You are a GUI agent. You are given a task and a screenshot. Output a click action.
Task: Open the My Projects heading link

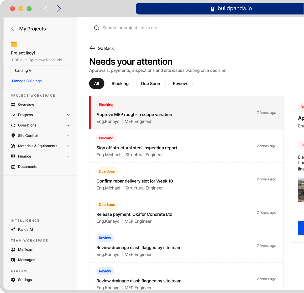(x=33, y=29)
